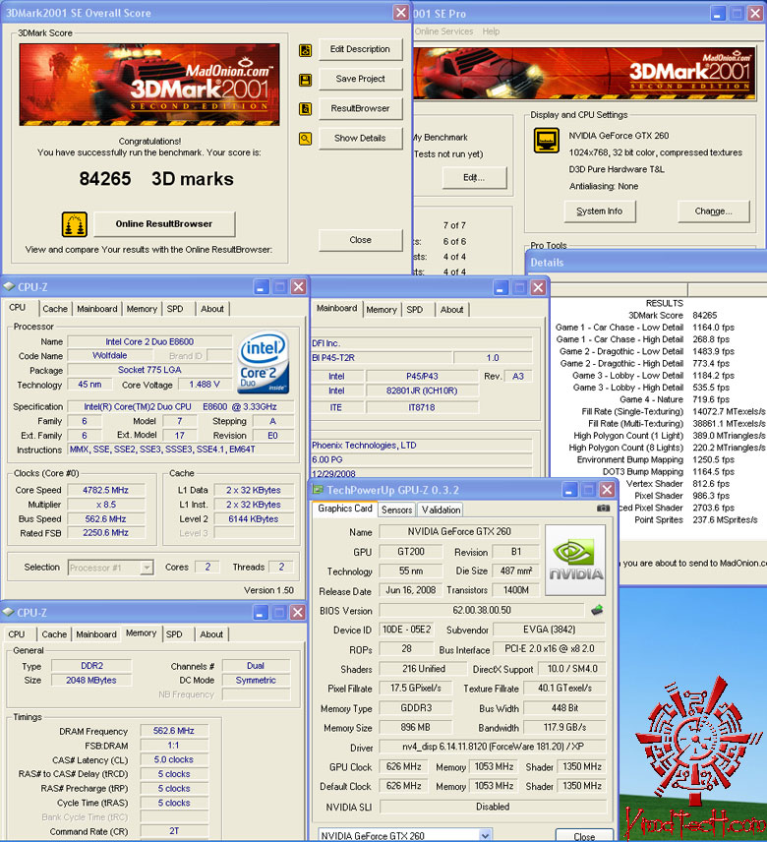The width and height of the screenshot is (767, 842).
Task: Click the yellow monitor display icon
Action: pyautogui.click(x=547, y=140)
